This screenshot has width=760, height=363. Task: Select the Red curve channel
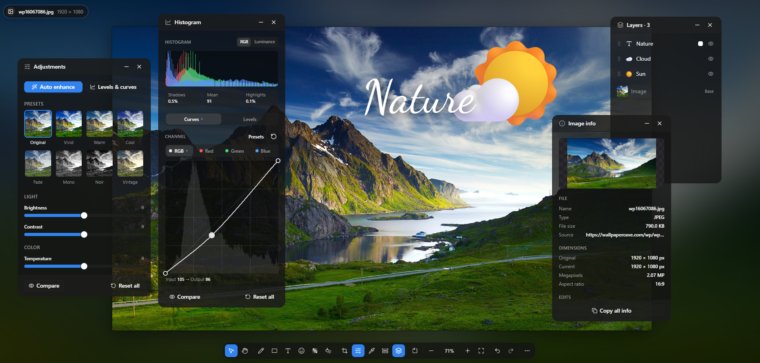[206, 151]
